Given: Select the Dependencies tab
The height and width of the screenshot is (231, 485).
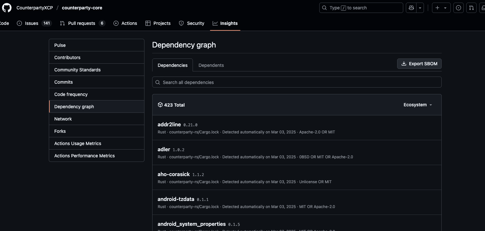Looking at the screenshot, I should [173, 65].
